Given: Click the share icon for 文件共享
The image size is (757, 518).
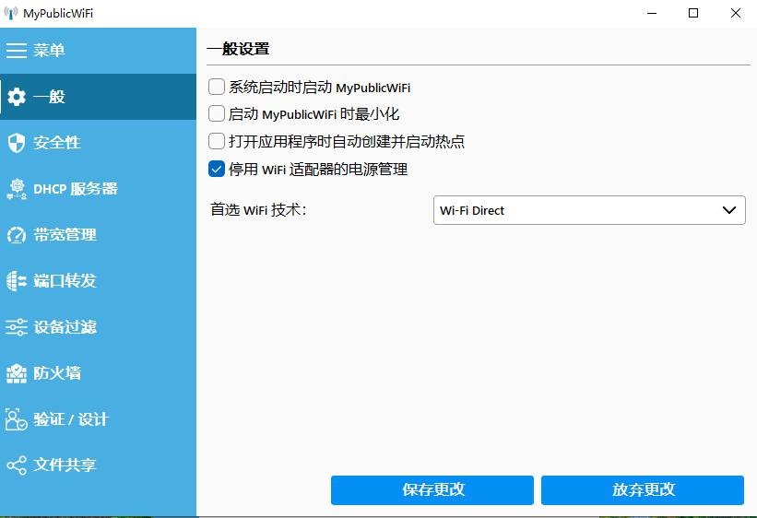Looking at the screenshot, I should pyautogui.click(x=17, y=465).
